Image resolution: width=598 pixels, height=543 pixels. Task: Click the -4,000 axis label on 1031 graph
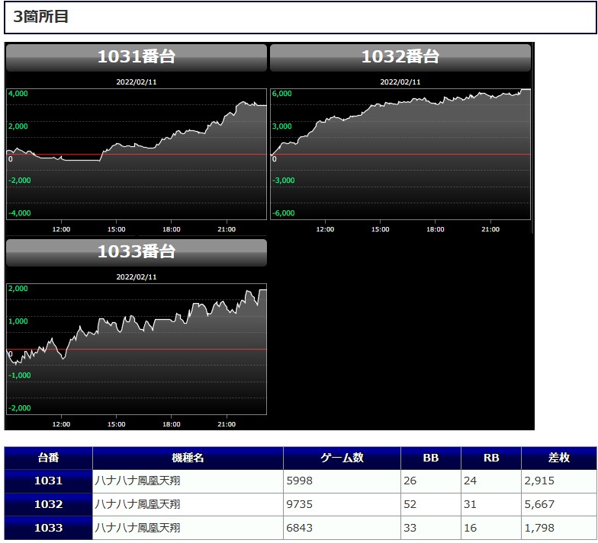pos(20,213)
